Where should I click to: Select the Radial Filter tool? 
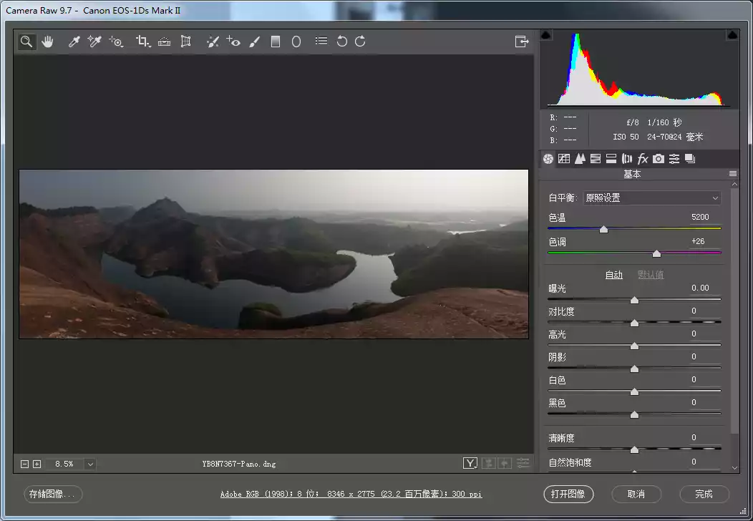(296, 42)
